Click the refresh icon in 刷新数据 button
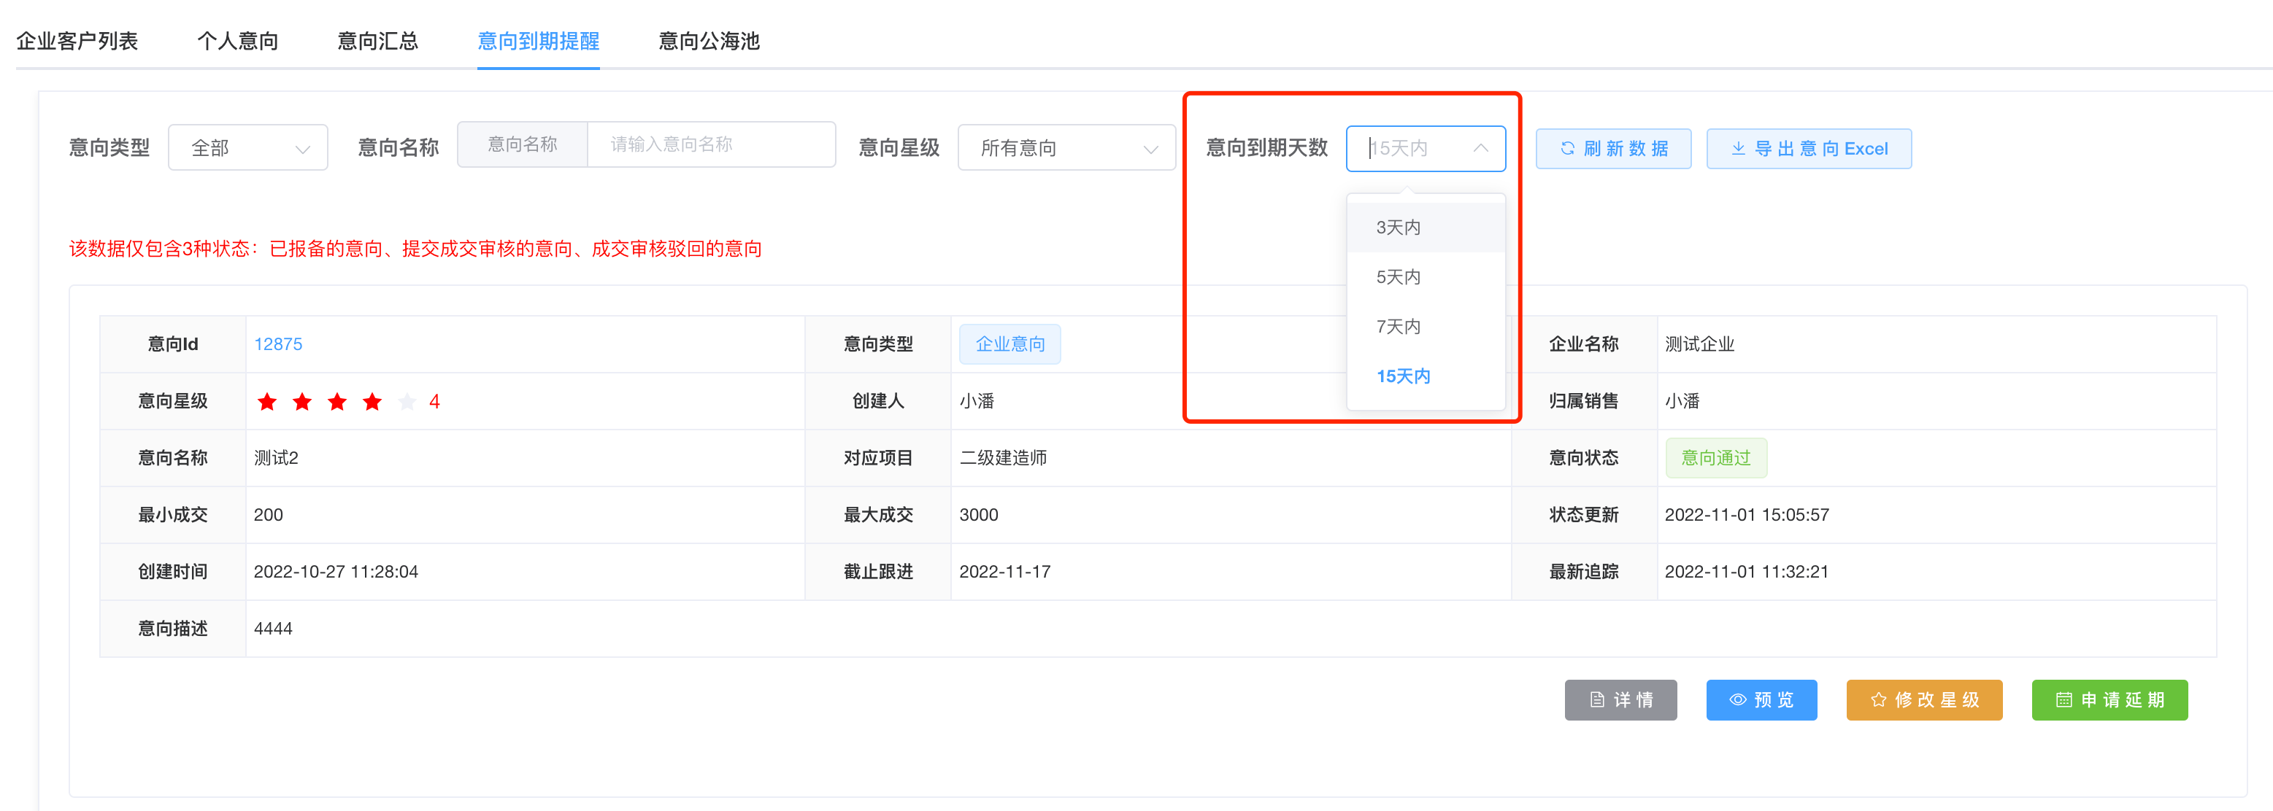The width and height of the screenshot is (2273, 811). click(x=1567, y=148)
